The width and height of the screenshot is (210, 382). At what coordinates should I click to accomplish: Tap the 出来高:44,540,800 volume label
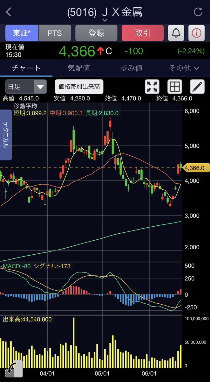[x=27, y=319]
